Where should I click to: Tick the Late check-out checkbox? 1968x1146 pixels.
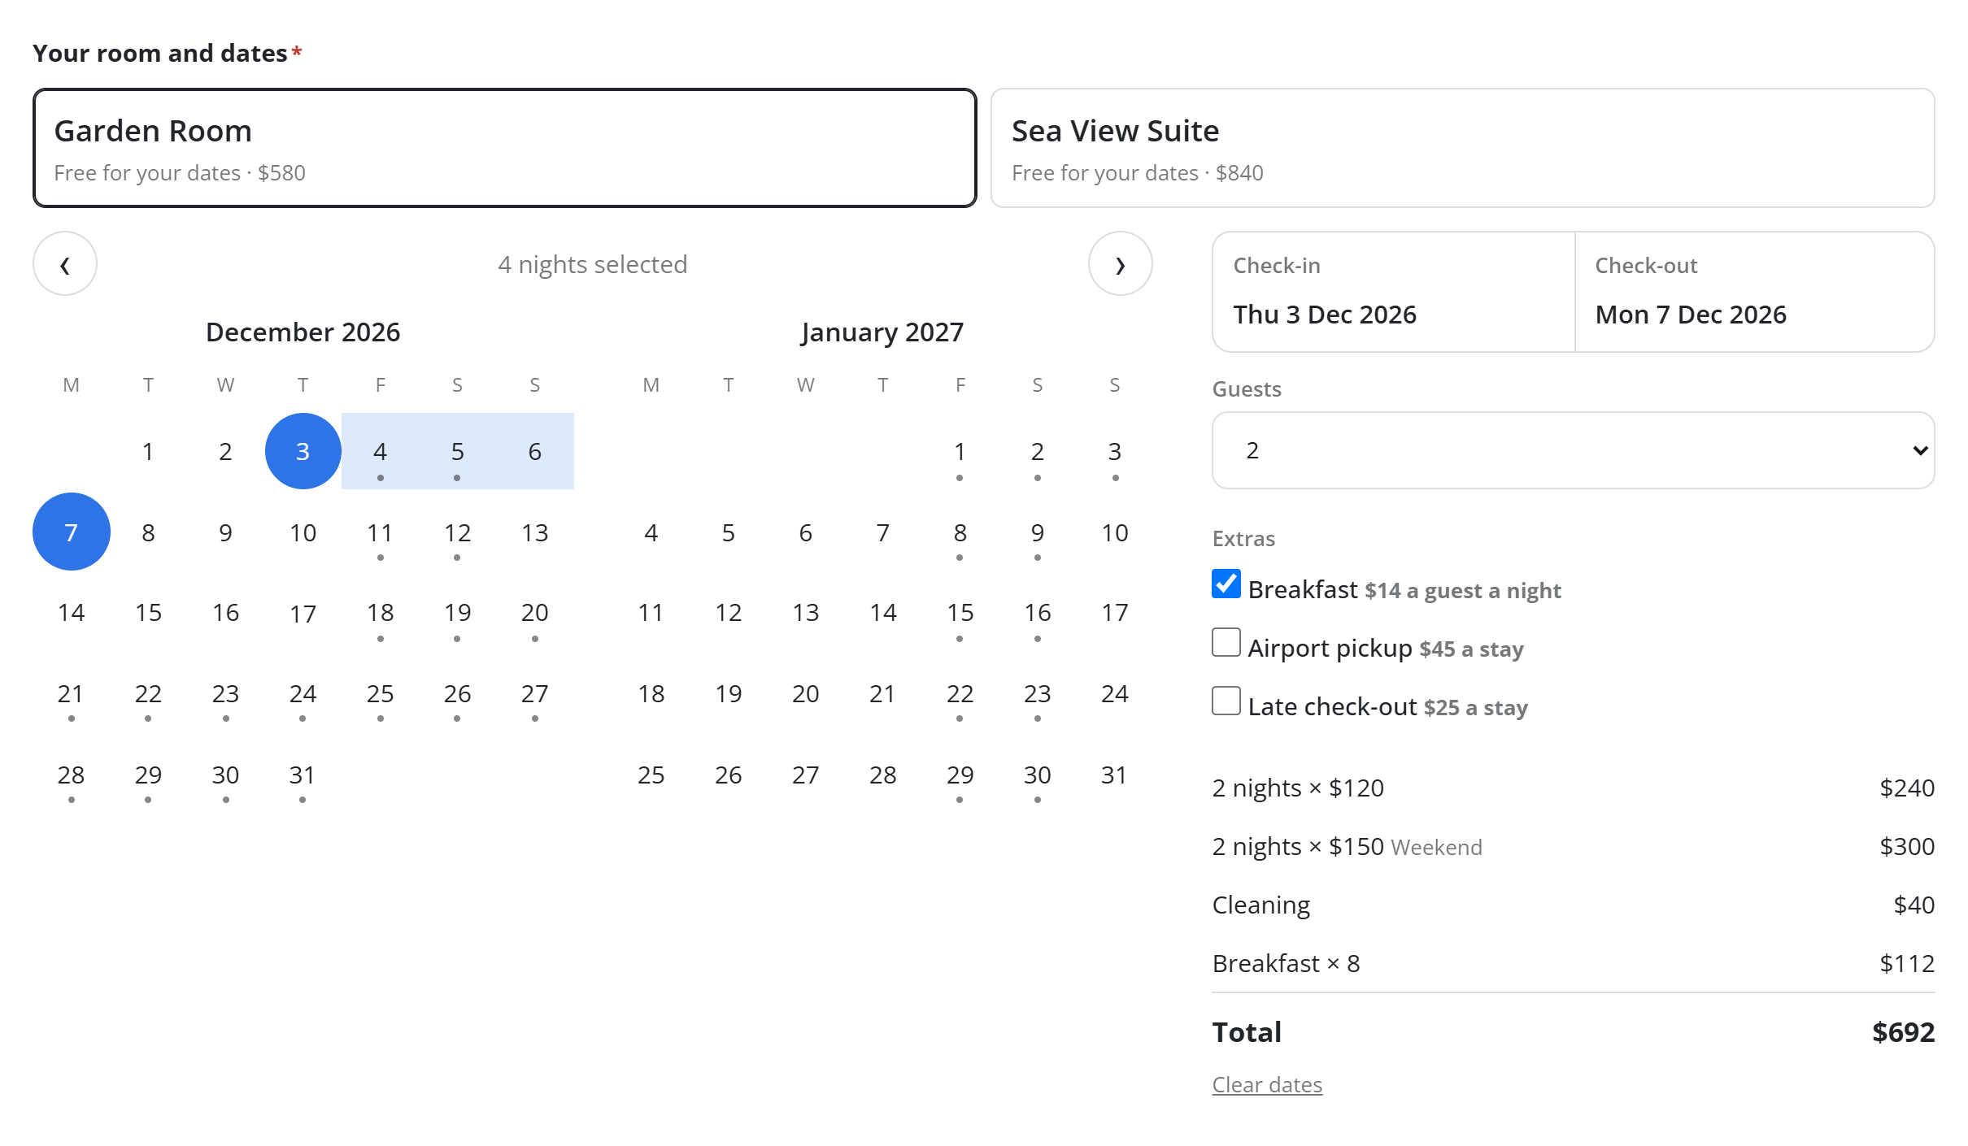[x=1226, y=701]
